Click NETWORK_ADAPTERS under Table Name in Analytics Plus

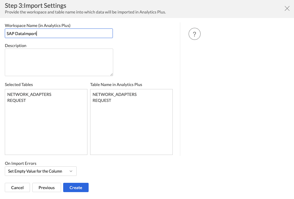[x=115, y=94]
